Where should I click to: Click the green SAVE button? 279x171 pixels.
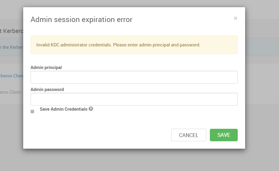(x=224, y=135)
